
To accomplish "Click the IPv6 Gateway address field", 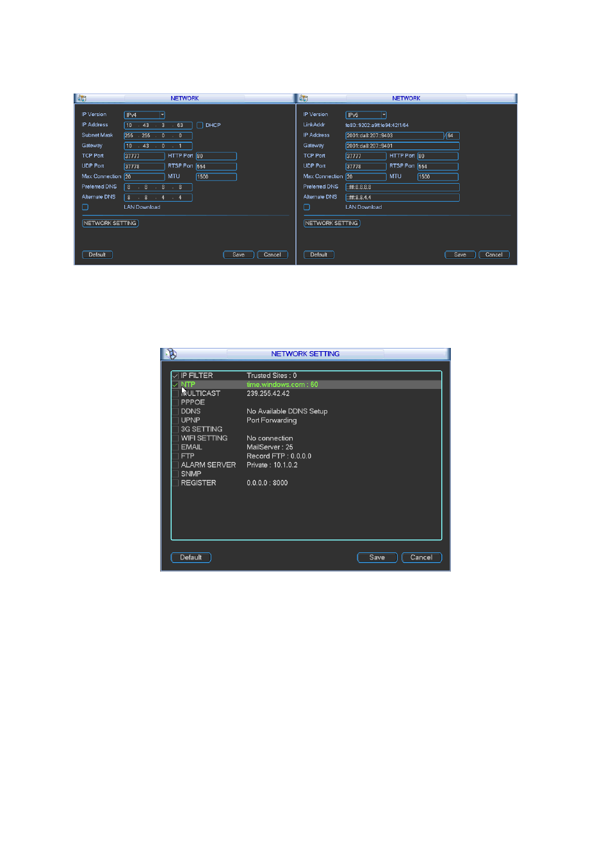I will 402,145.
